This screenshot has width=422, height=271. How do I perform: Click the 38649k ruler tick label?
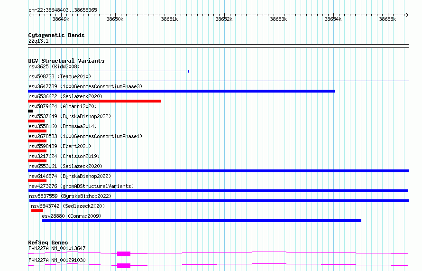pos(61,19)
